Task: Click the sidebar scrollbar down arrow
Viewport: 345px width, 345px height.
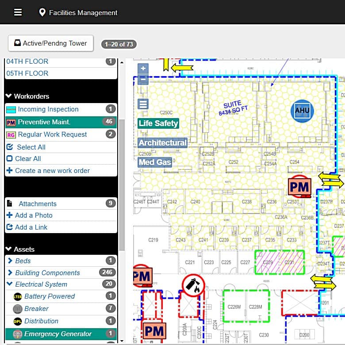Action: (122, 341)
